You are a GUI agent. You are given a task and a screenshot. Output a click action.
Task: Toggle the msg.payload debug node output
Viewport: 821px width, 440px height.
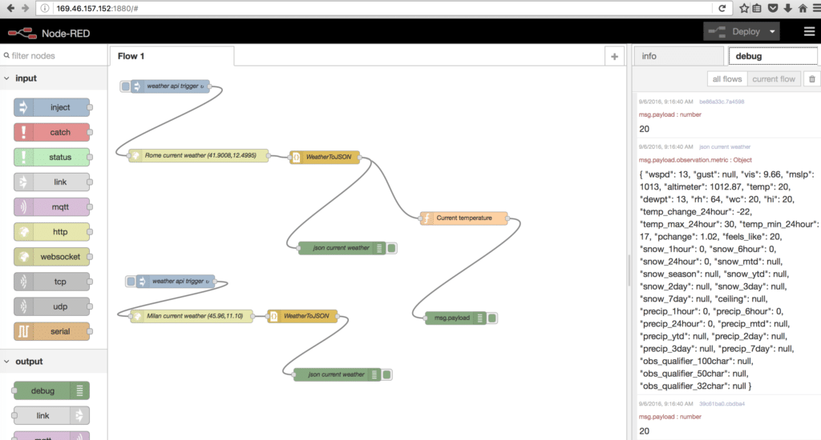(x=492, y=318)
